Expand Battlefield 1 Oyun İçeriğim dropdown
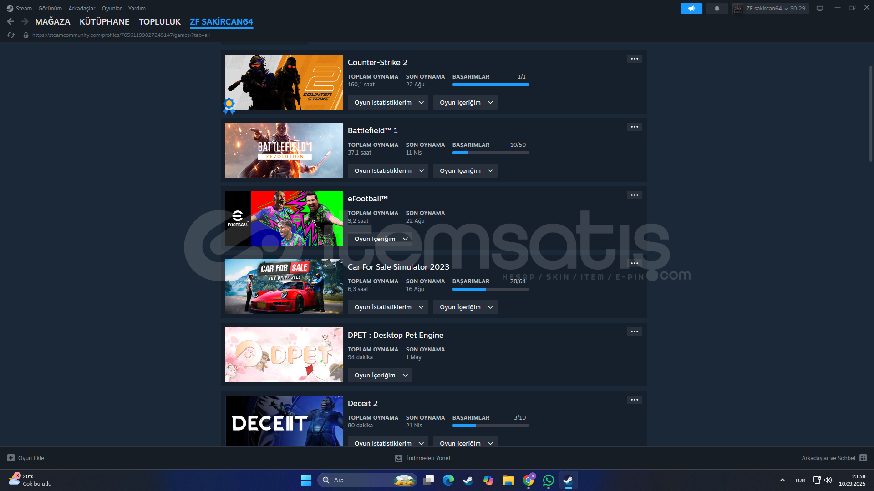Screen dimensions: 874x491 point(465,170)
